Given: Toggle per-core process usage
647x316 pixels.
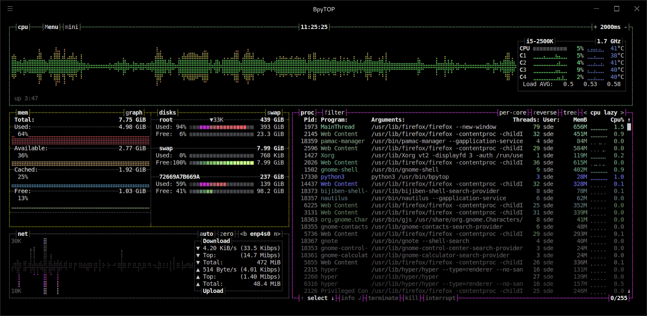Looking at the screenshot, I should (x=513, y=113).
